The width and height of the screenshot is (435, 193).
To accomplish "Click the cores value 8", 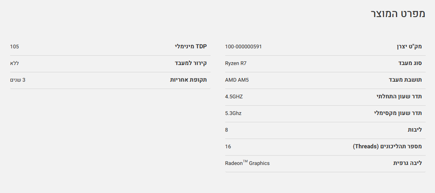I will [227, 130].
